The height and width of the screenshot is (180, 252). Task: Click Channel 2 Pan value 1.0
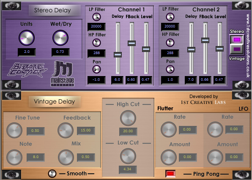click(170, 80)
